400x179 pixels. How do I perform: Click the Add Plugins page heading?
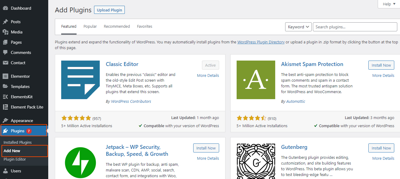[x=73, y=10]
